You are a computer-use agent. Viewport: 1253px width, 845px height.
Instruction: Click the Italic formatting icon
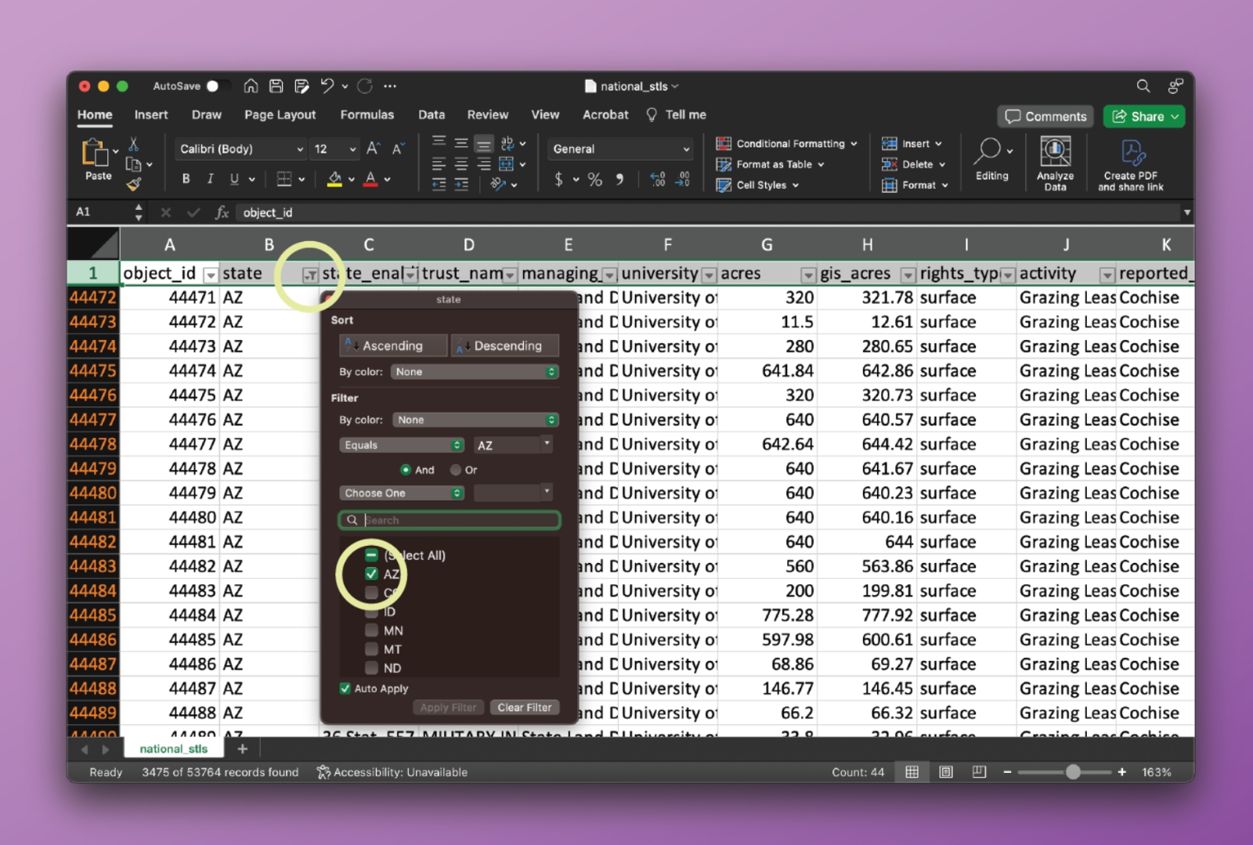pyautogui.click(x=210, y=179)
